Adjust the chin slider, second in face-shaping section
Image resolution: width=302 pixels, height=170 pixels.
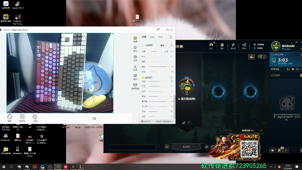pyautogui.click(x=158, y=87)
